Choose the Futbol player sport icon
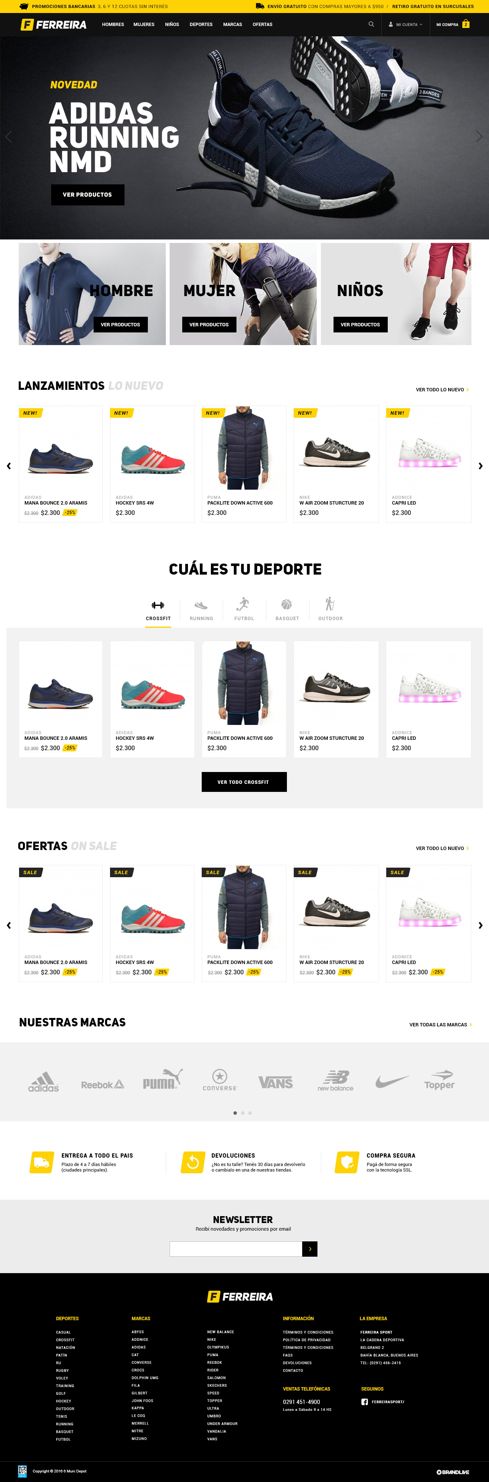Screen dimensions: 489x1482 [x=243, y=604]
